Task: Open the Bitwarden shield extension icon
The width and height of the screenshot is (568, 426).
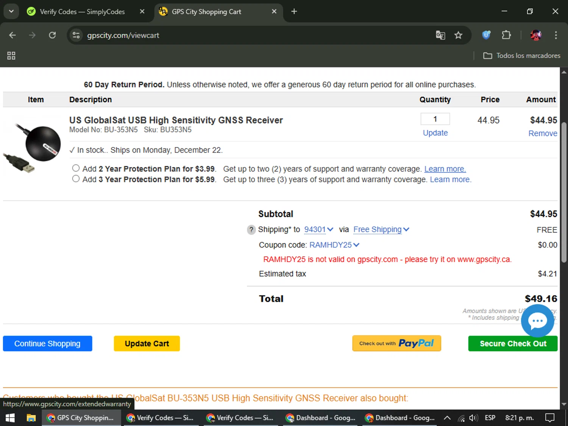Action: pyautogui.click(x=486, y=35)
